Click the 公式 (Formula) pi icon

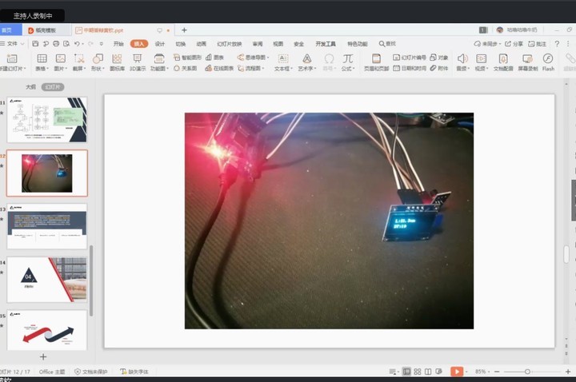pos(347,61)
